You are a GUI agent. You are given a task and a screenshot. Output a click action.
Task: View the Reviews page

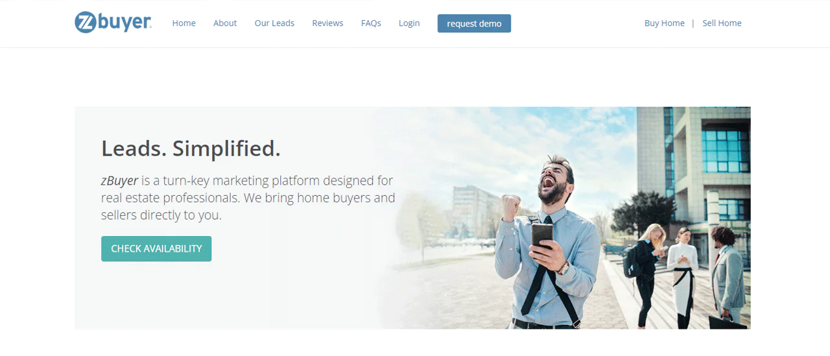(x=327, y=23)
